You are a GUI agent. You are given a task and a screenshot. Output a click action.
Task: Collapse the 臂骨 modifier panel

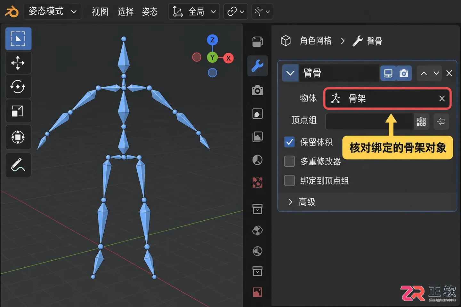(x=290, y=73)
